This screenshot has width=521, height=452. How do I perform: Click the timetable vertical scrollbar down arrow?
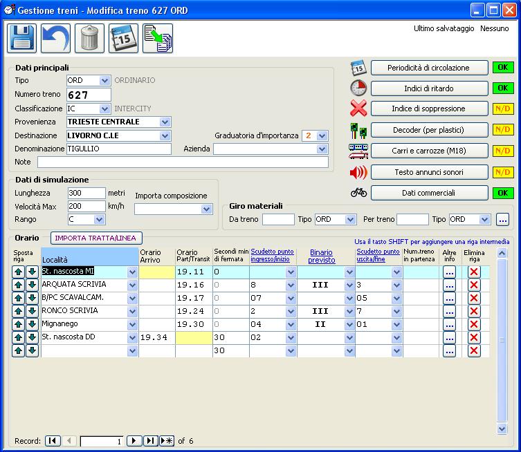click(503, 429)
